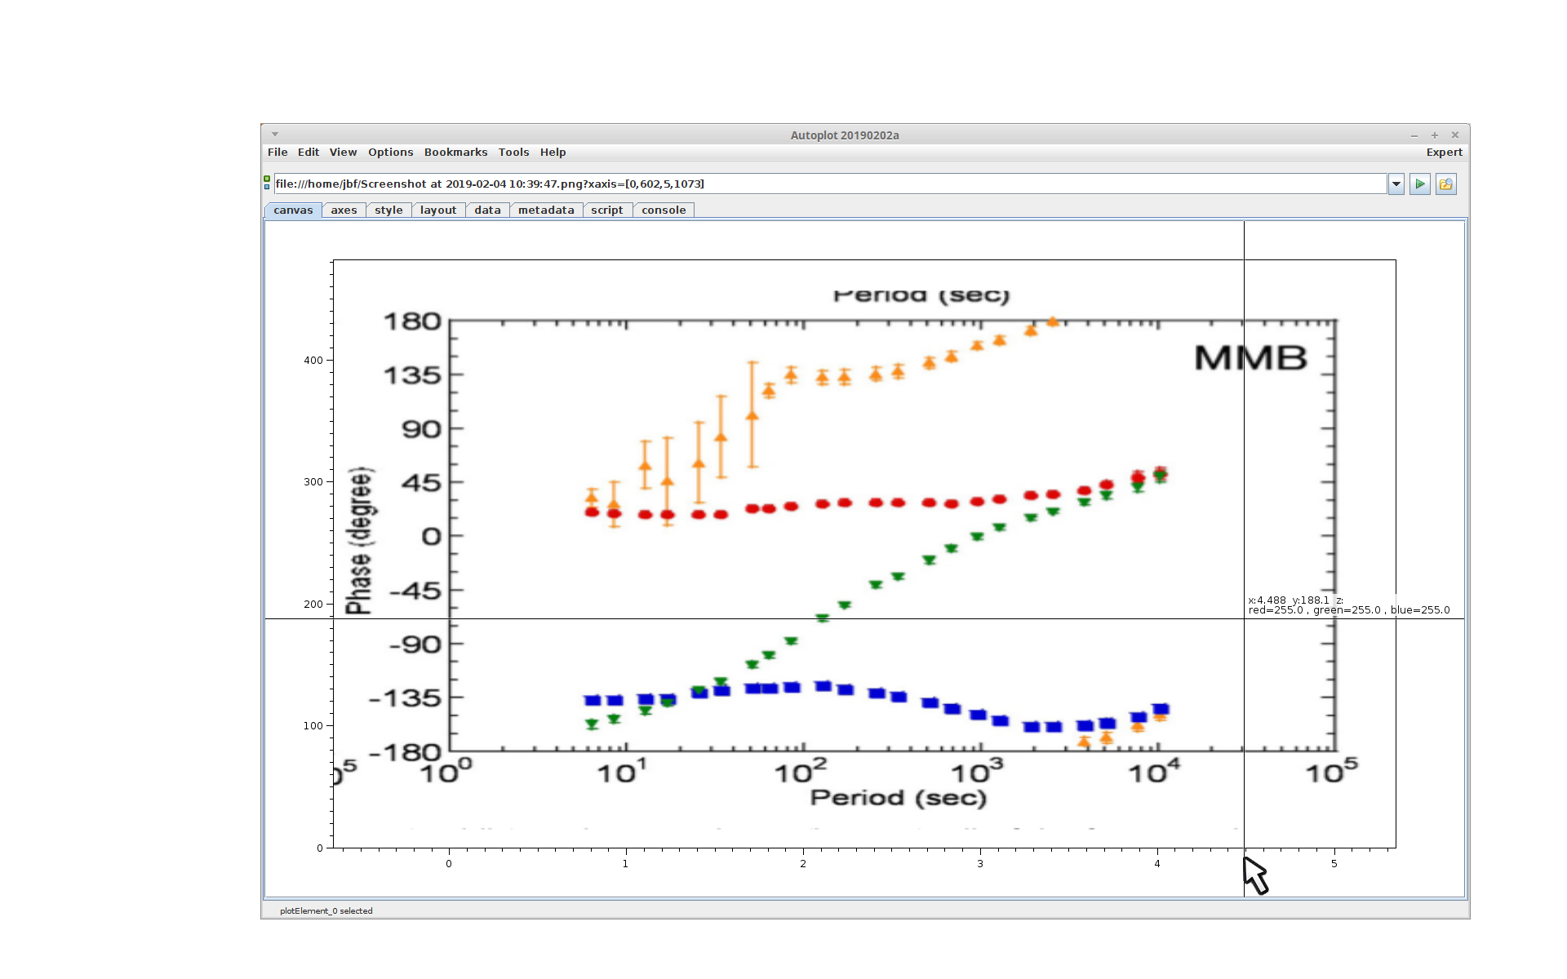
Task: Switch to the script tab
Action: pos(606,210)
